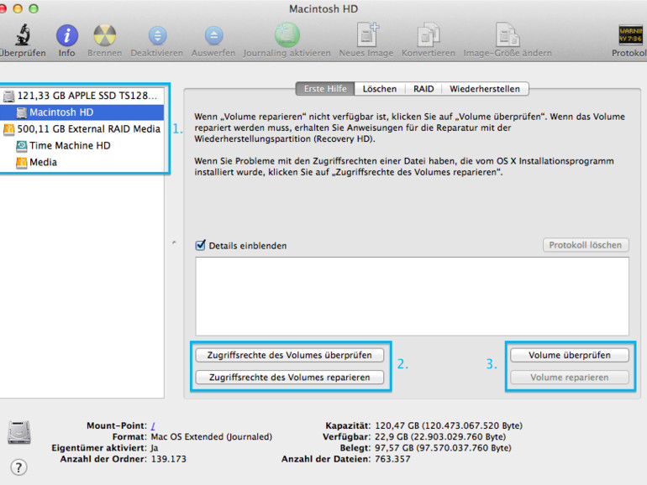Screen dimensions: 647x485
Task: Click the Anzahl der Dateien value 763.357
Action: point(392,459)
